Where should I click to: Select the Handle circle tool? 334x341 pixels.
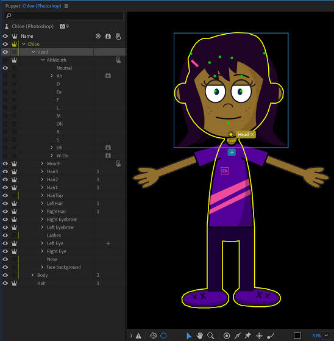pyautogui.click(x=227, y=336)
